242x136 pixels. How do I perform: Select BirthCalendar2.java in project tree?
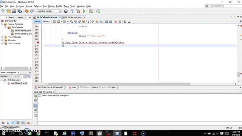[23, 34]
